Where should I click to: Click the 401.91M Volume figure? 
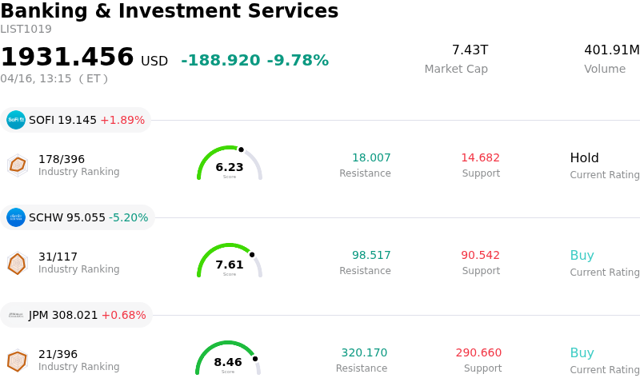pos(611,50)
